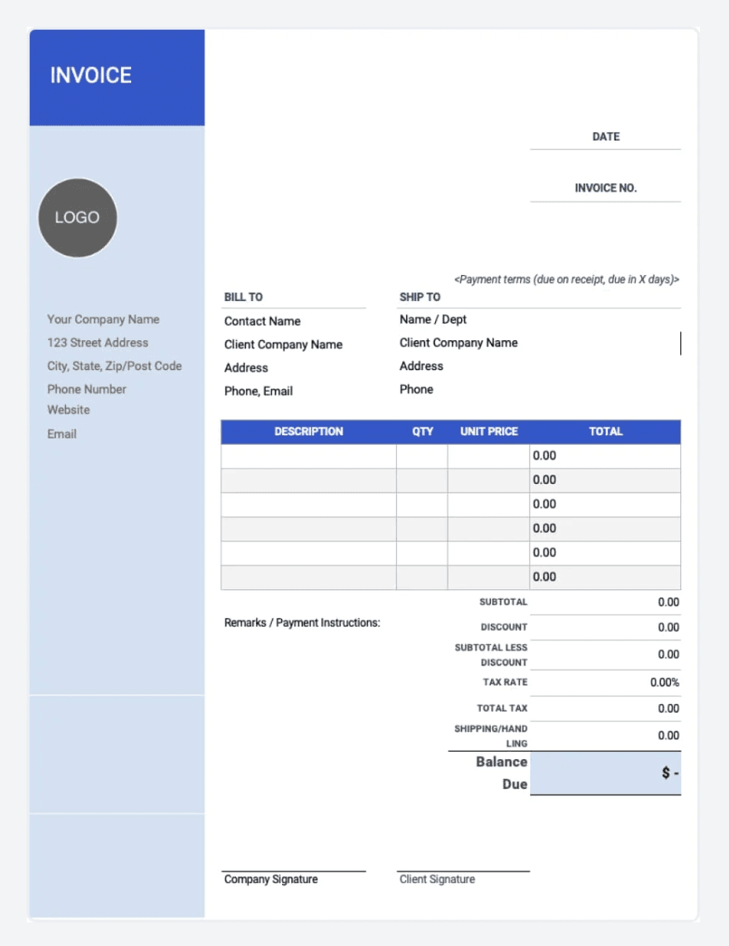The width and height of the screenshot is (729, 946).
Task: Click the SHIPPING/HANDLING label
Action: pyautogui.click(x=491, y=736)
